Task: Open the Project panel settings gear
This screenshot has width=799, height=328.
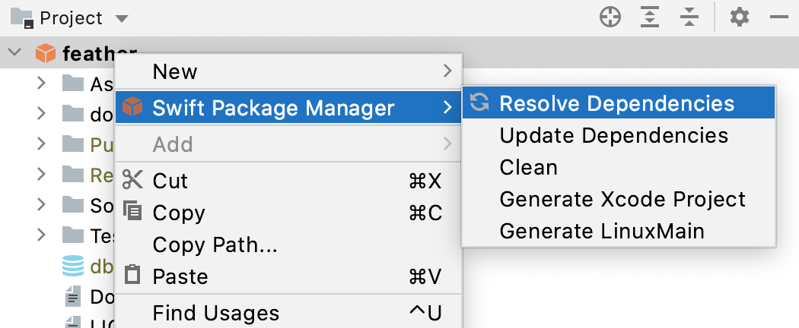Action: tap(739, 17)
